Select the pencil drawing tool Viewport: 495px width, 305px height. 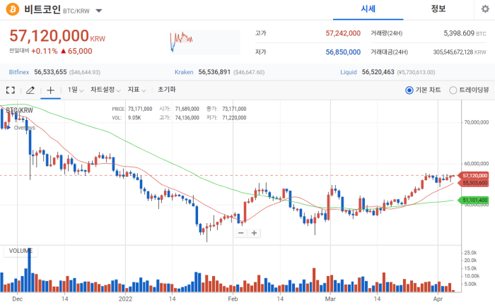point(30,90)
